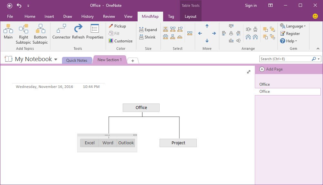Click the container width arrows on the table

tap(135, 135)
